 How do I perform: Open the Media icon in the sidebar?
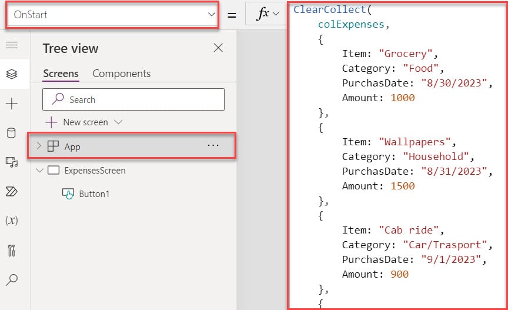tap(12, 162)
